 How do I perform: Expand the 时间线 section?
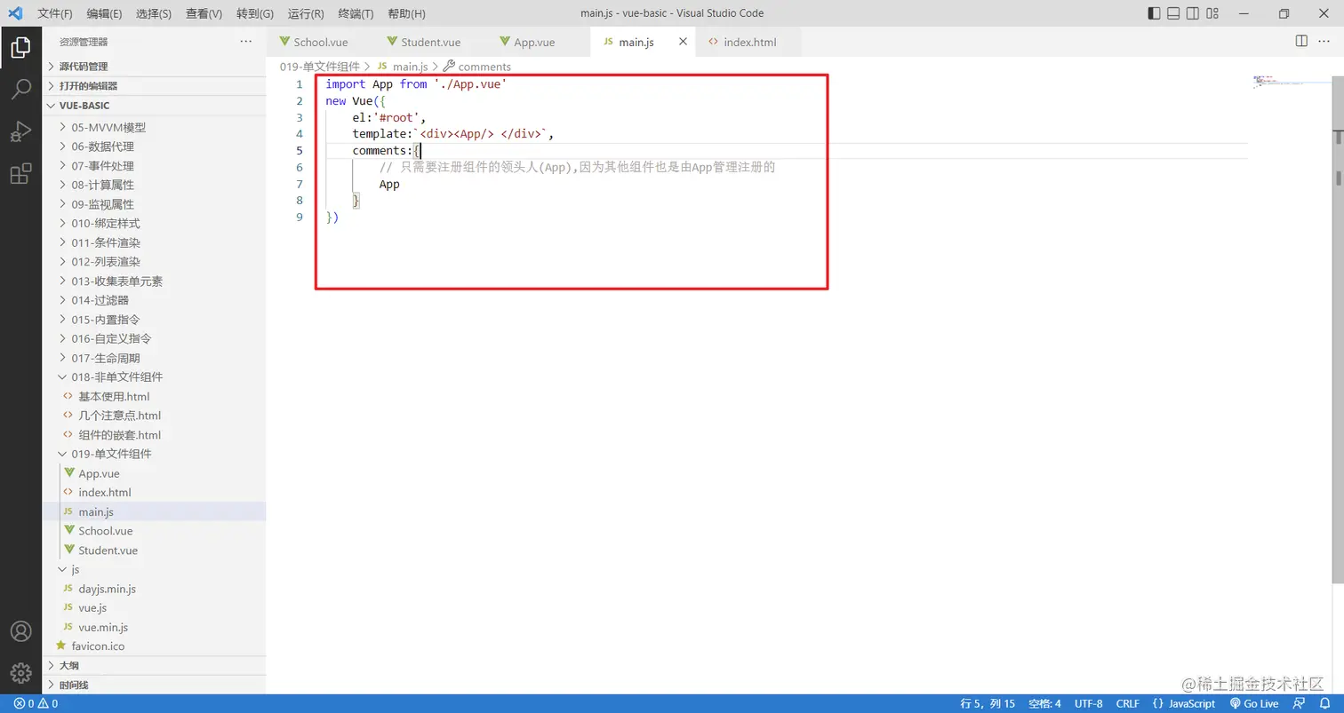pyautogui.click(x=154, y=685)
